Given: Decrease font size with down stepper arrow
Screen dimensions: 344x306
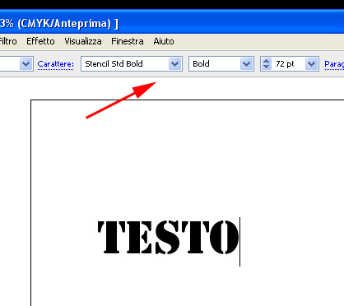Looking at the screenshot, I should pos(266,67).
